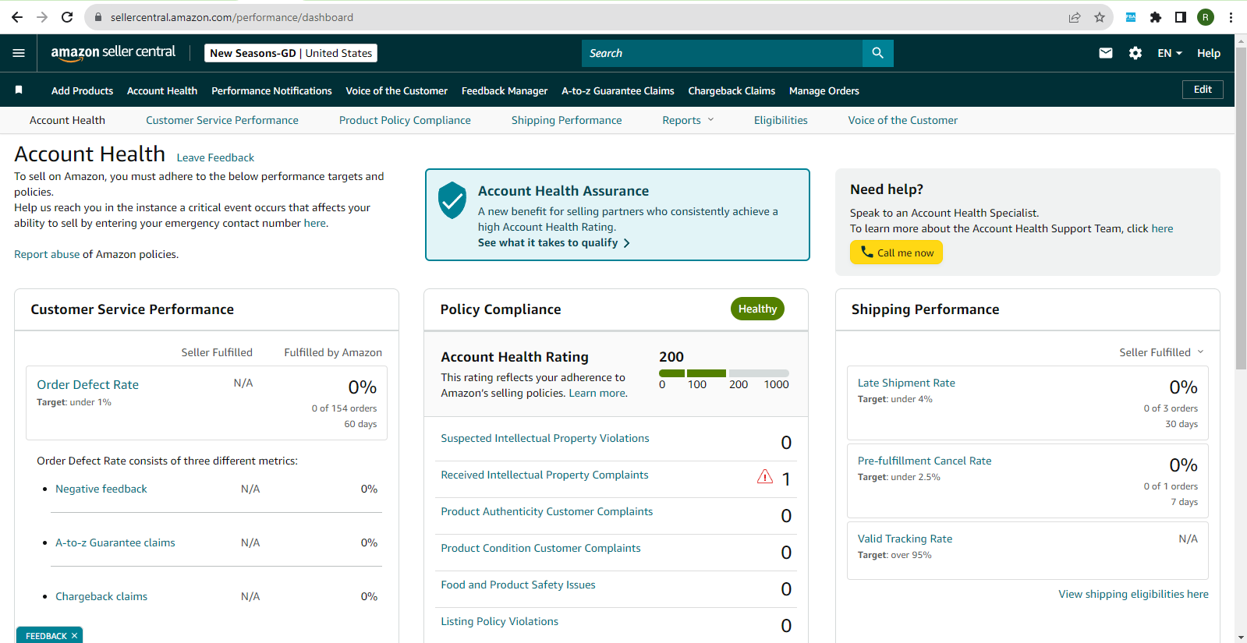Expand the Reports dropdown

tap(688, 120)
